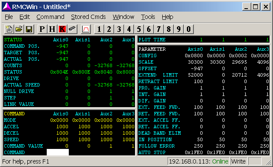Click the New file toolbar icon
The height and width of the screenshot is (167, 273).
[x=9, y=29]
